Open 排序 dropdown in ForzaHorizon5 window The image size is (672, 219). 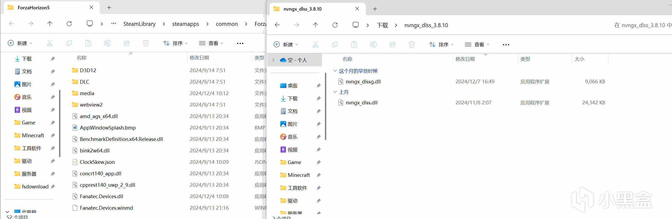tap(176, 43)
